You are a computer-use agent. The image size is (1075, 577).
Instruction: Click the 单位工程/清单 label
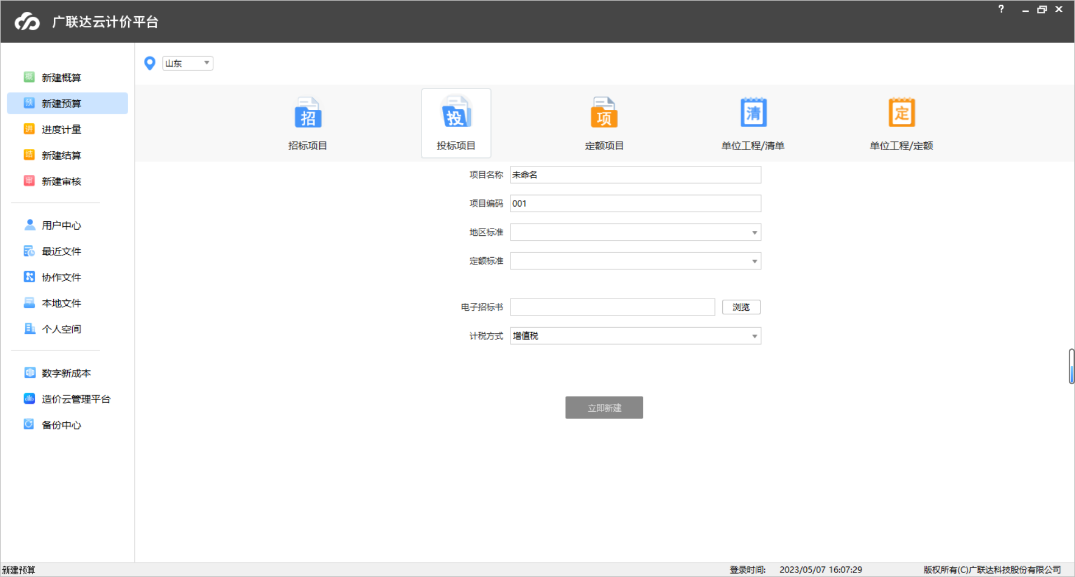[x=753, y=146]
